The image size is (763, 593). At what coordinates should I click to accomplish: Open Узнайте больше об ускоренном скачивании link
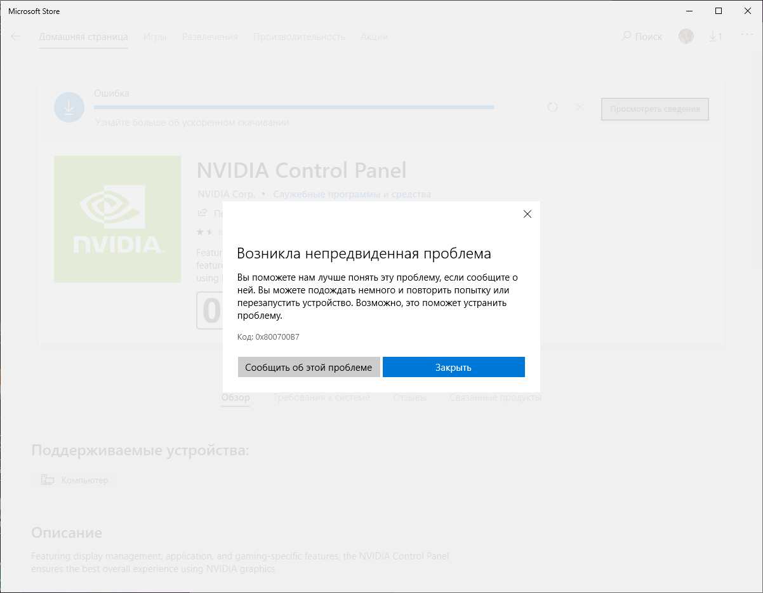pos(192,123)
